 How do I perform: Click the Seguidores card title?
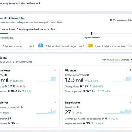pyautogui.click(x=73, y=103)
